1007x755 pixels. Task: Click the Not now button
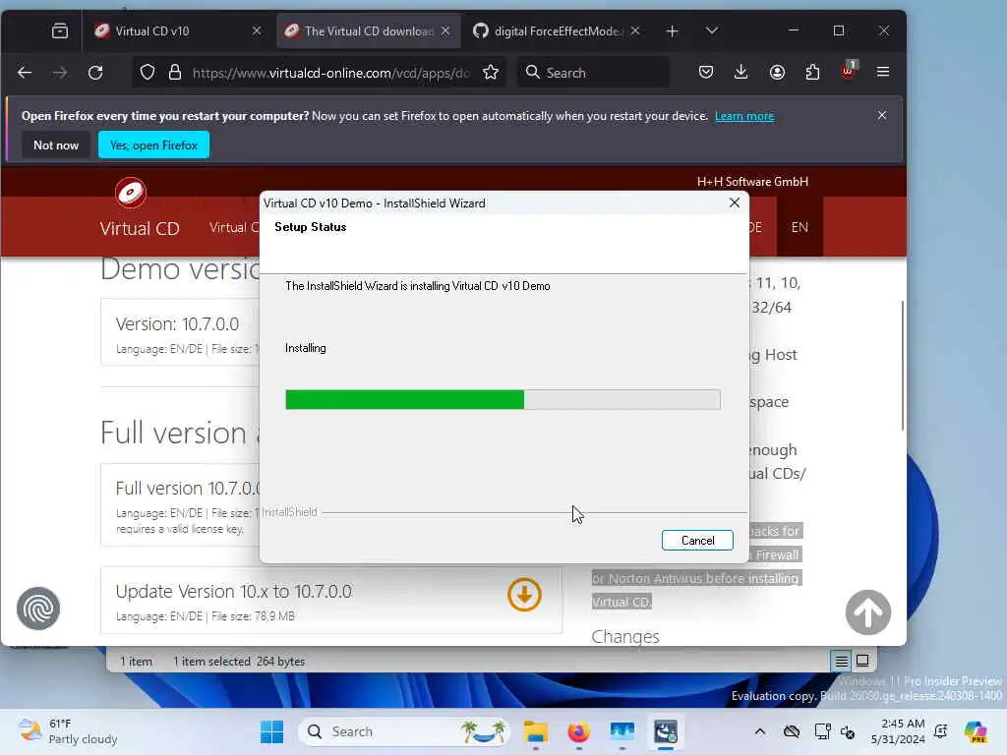56,145
